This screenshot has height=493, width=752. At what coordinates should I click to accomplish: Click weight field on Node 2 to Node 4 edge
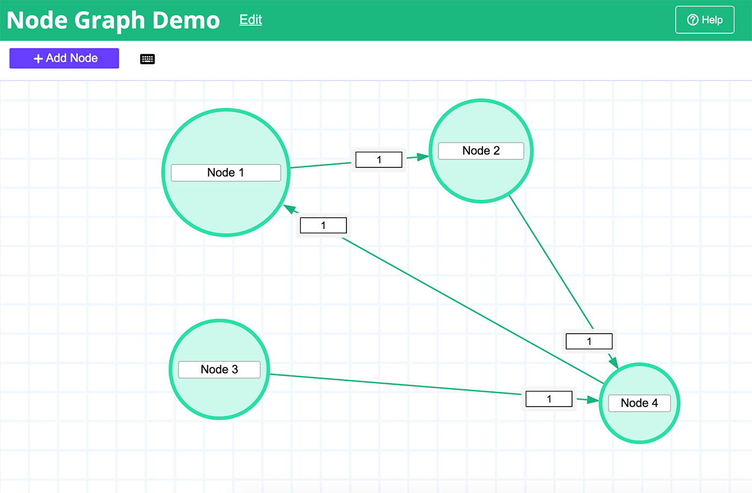[589, 341]
